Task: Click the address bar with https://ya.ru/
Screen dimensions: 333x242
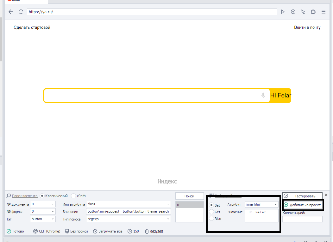Action: (x=152, y=12)
